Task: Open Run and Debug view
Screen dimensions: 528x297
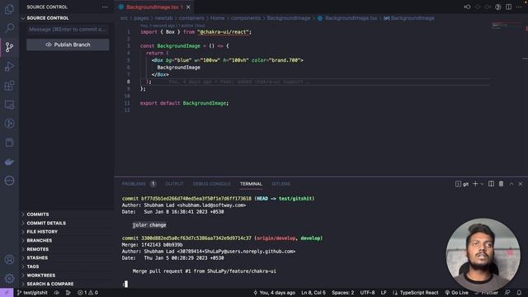Action: [x=9, y=66]
